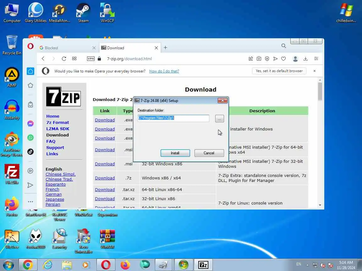
Task: Click 'Yes, set it as default browser'
Action: click(279, 71)
